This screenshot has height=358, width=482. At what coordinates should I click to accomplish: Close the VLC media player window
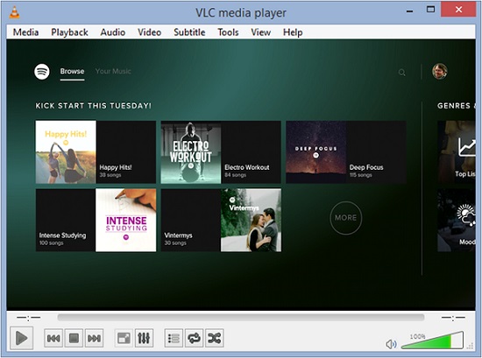click(x=458, y=10)
